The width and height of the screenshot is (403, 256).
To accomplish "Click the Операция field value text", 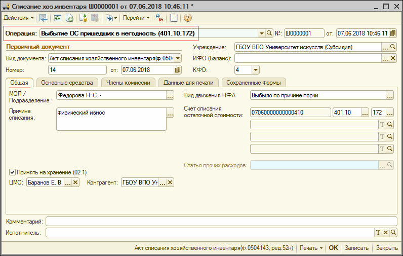I will point(118,33).
